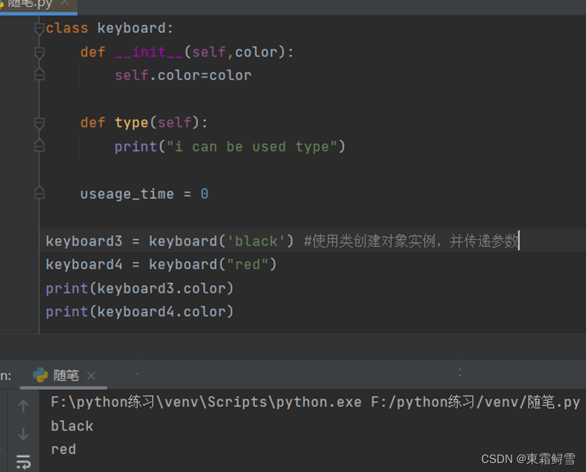Screen dimensions: 586x472
Task: Collapse the class keyboard fold marker
Action: (39, 29)
